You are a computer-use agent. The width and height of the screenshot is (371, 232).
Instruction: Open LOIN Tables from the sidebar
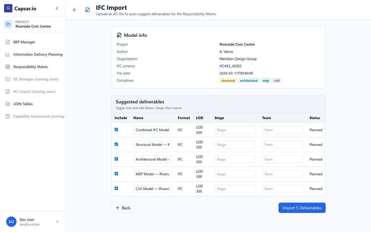[x=33, y=104]
